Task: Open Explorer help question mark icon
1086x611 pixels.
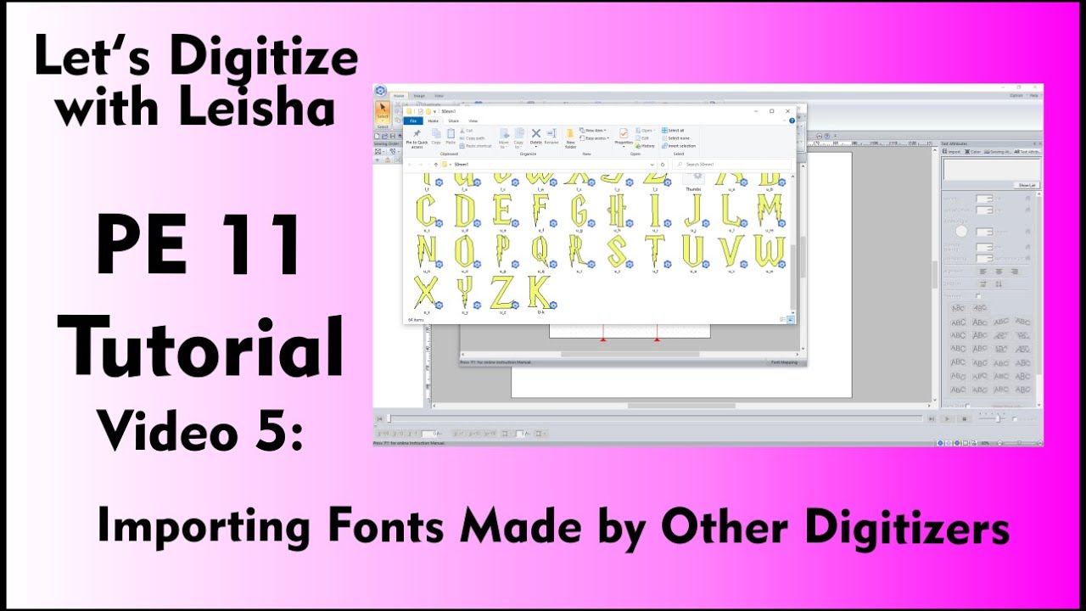Action: pyautogui.click(x=792, y=121)
